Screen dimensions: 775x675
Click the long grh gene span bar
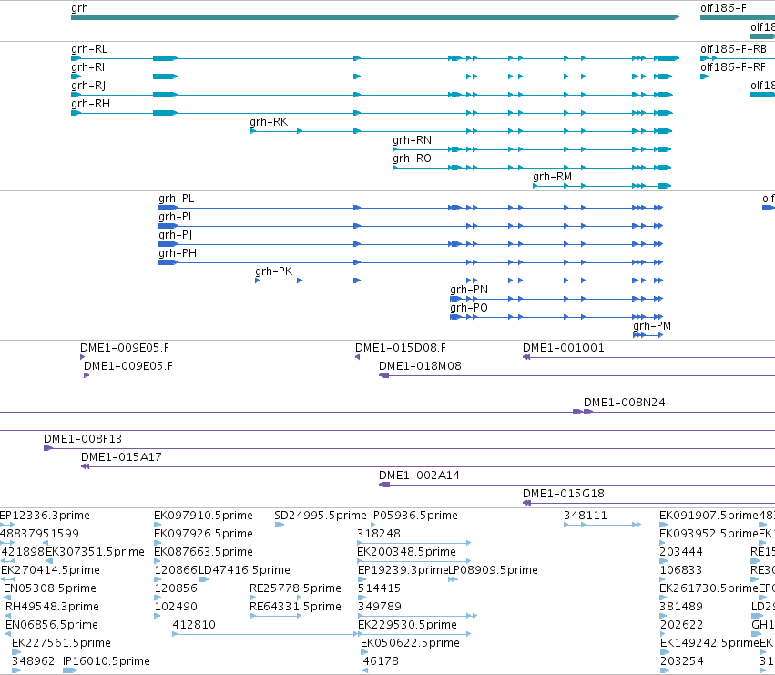click(375, 17)
